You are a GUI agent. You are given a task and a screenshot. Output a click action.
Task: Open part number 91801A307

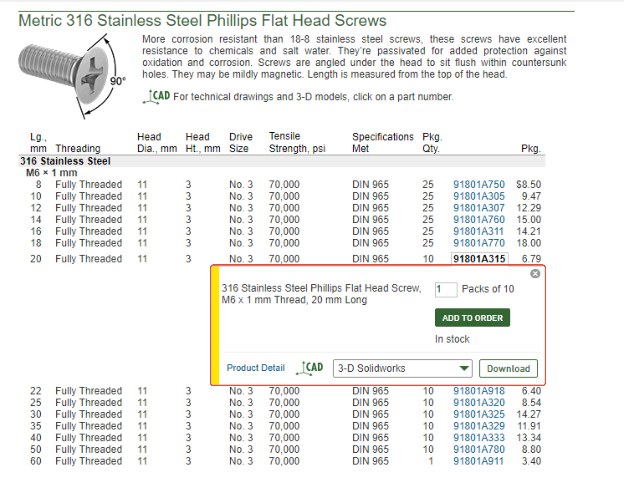click(x=479, y=208)
